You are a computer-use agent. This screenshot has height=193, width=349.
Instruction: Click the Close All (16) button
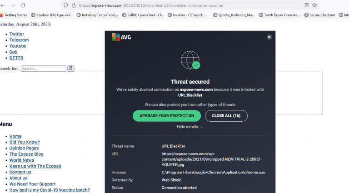[x=226, y=116]
